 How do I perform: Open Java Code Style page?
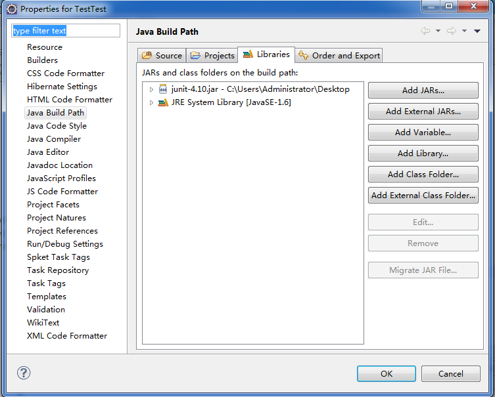click(x=57, y=126)
